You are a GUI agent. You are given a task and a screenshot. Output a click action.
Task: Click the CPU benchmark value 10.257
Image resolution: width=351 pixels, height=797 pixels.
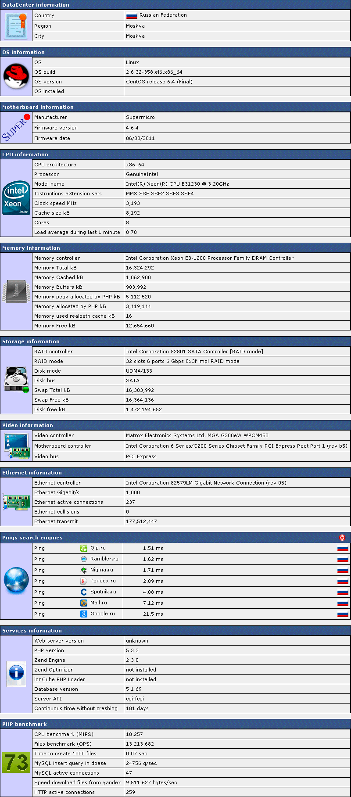coord(134,734)
